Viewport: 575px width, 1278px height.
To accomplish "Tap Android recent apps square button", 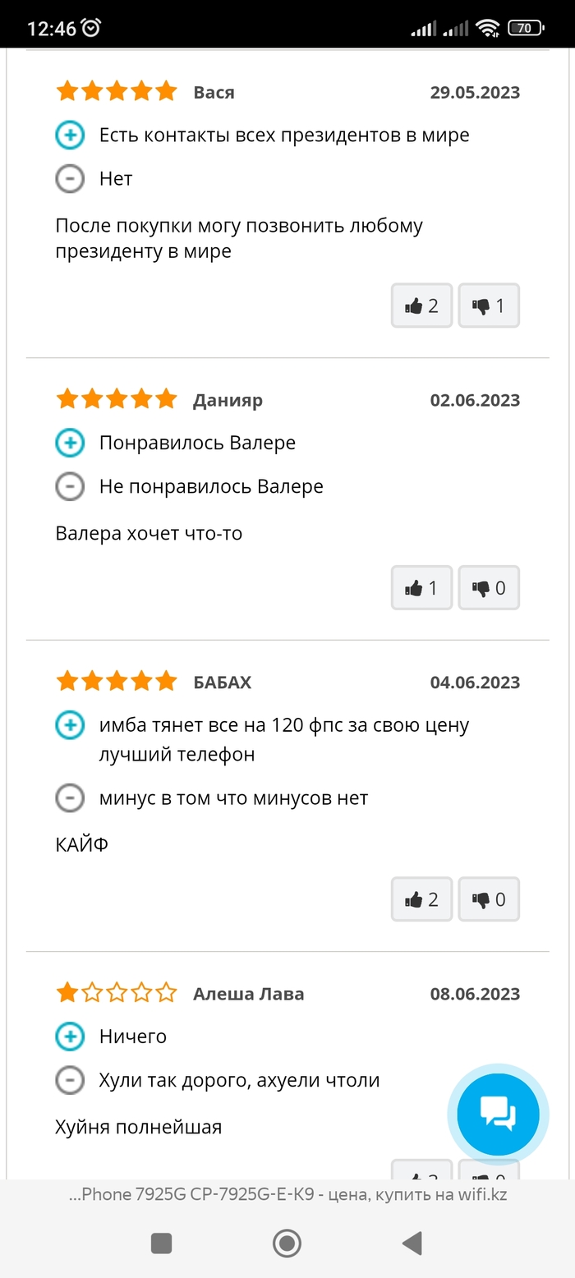I will pyautogui.click(x=162, y=1244).
